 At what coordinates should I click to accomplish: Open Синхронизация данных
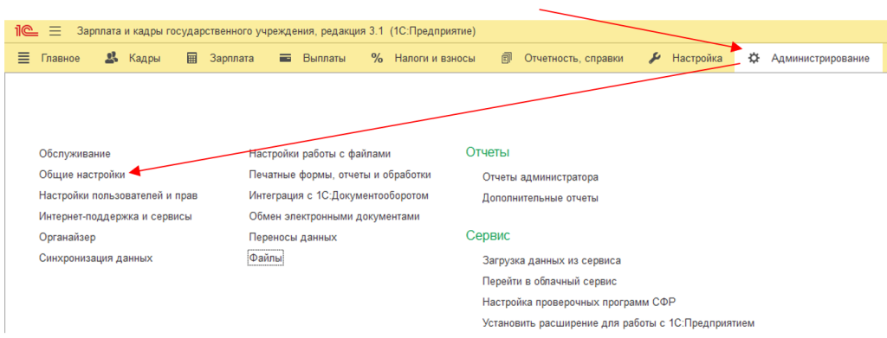click(95, 258)
